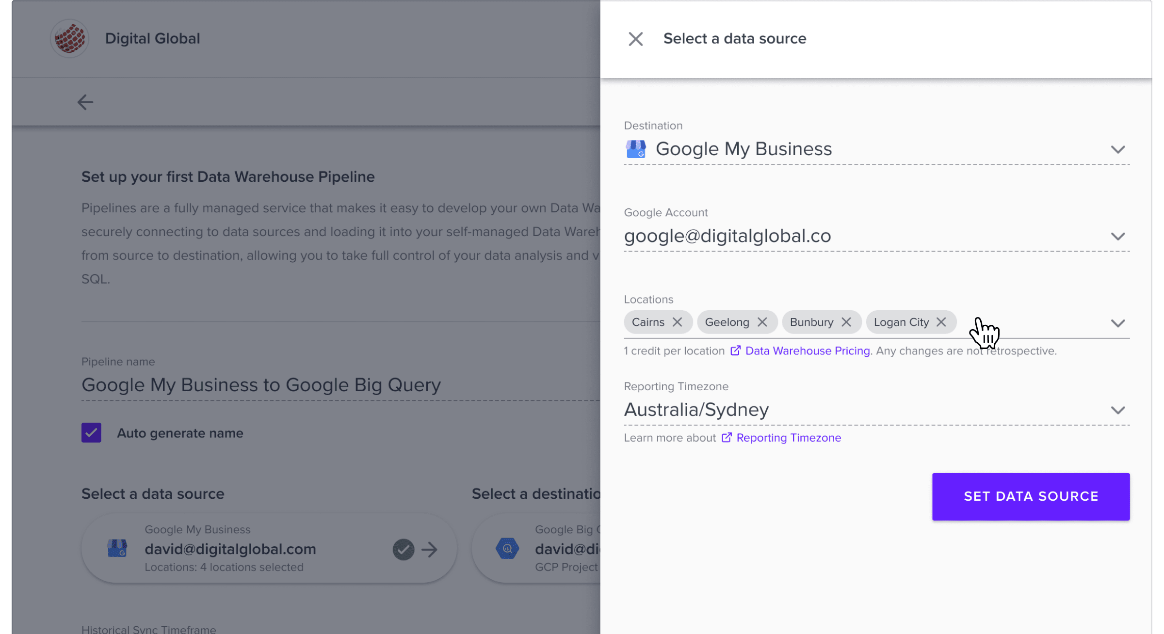This screenshot has height=634, width=1164.
Task: Remove the Logan City location chip
Action: [941, 322]
